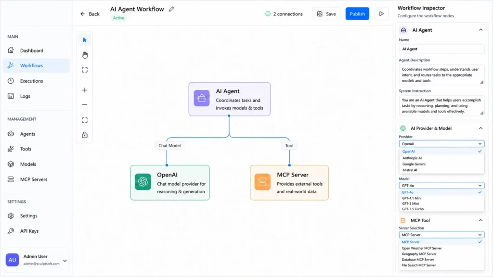Viewport: 493px width, 277px height.
Task: Click the Dashboard home icon
Action: [11, 50]
